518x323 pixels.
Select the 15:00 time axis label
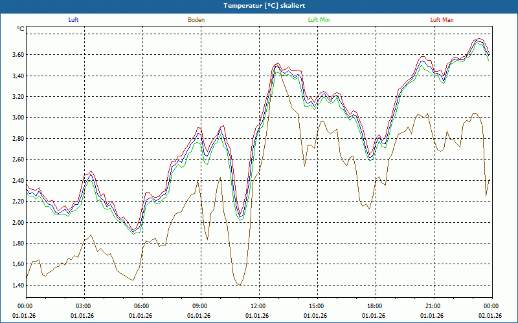pos(316,306)
